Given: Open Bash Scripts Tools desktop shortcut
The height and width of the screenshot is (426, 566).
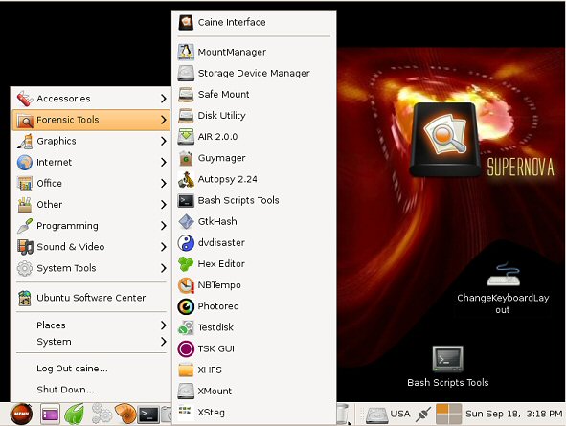Looking at the screenshot, I should (x=447, y=367).
